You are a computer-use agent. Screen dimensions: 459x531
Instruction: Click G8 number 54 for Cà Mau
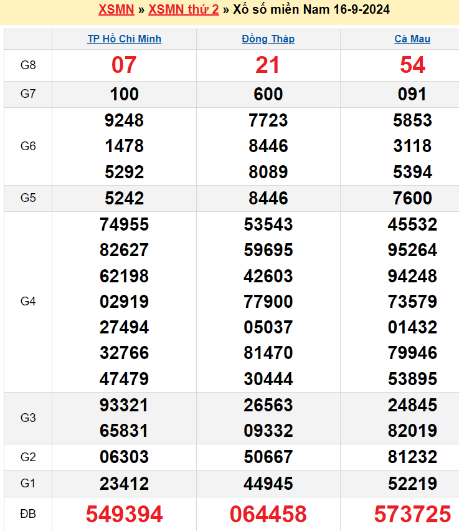[412, 65]
